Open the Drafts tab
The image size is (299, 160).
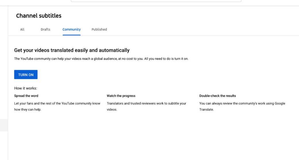45,29
